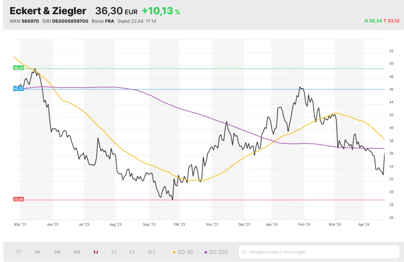Click the green 49,54 high marker
The width and height of the screenshot is (404, 262).
coord(19,68)
